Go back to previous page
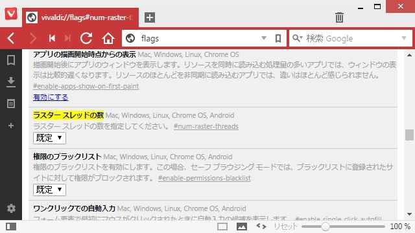 [x=11, y=39]
